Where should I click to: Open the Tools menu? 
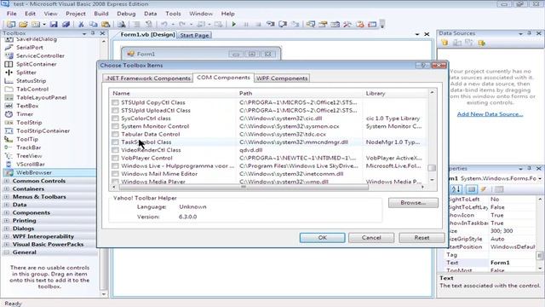(173, 14)
